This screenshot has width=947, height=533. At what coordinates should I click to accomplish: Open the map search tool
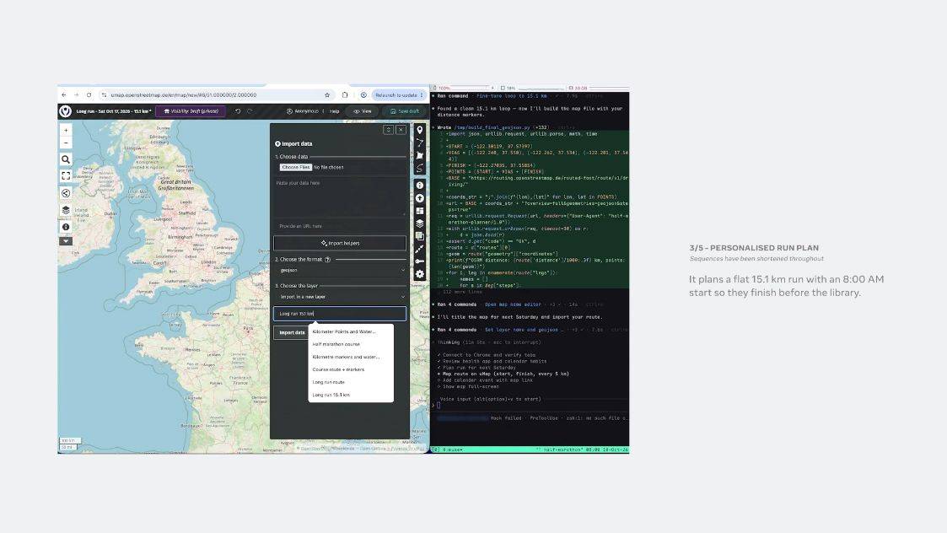click(66, 159)
